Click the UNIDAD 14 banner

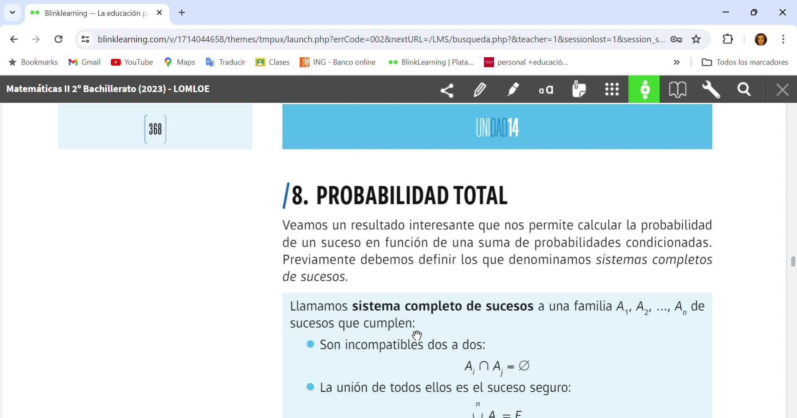pos(497,126)
